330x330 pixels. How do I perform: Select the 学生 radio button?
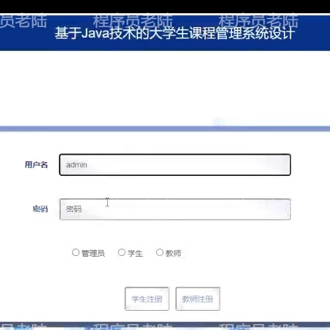[122, 252]
